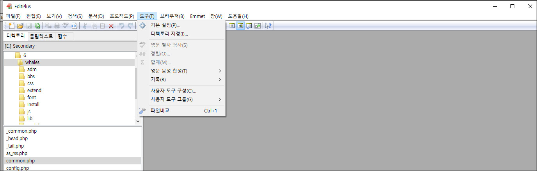Open the 프로젝트(P) menu

pos(122,16)
